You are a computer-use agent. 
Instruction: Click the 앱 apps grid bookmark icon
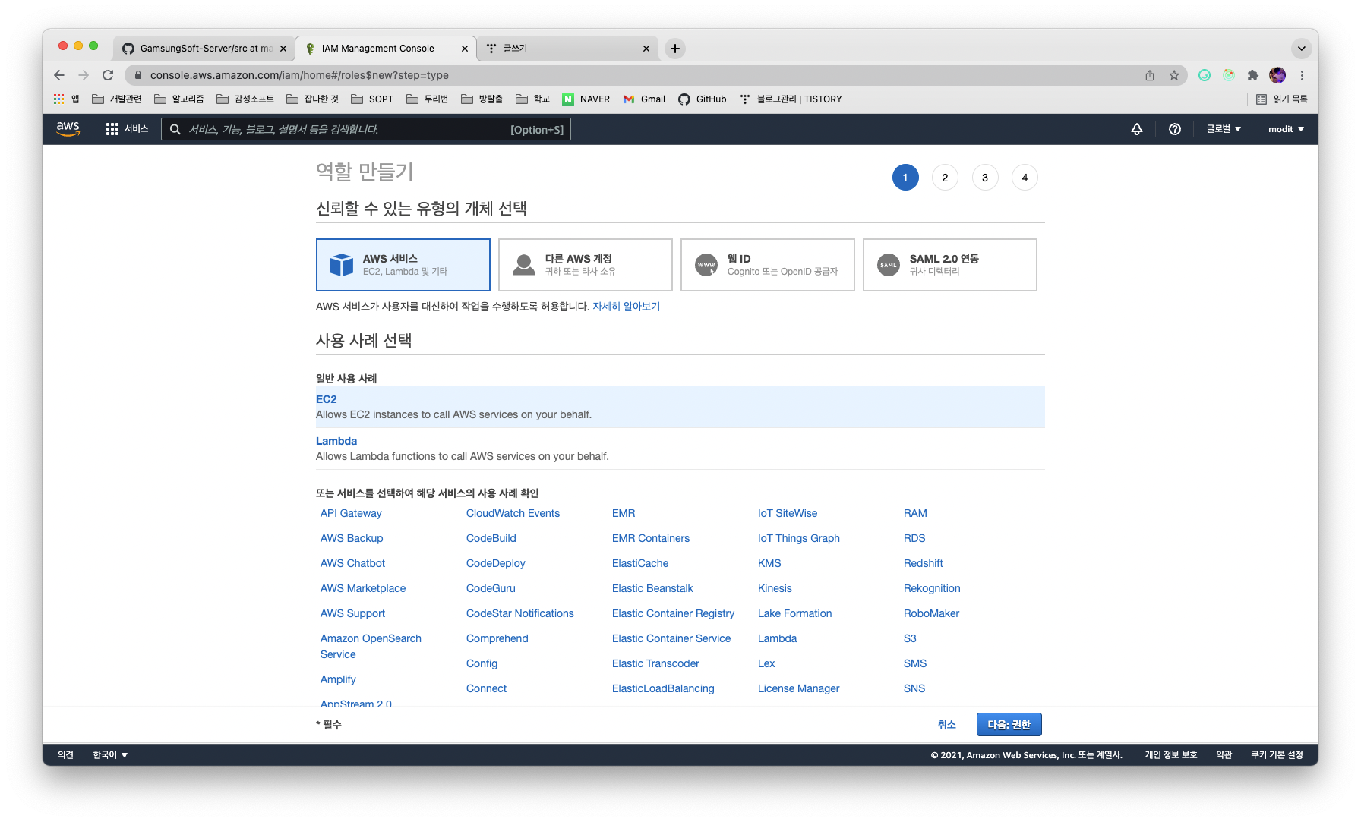click(65, 99)
